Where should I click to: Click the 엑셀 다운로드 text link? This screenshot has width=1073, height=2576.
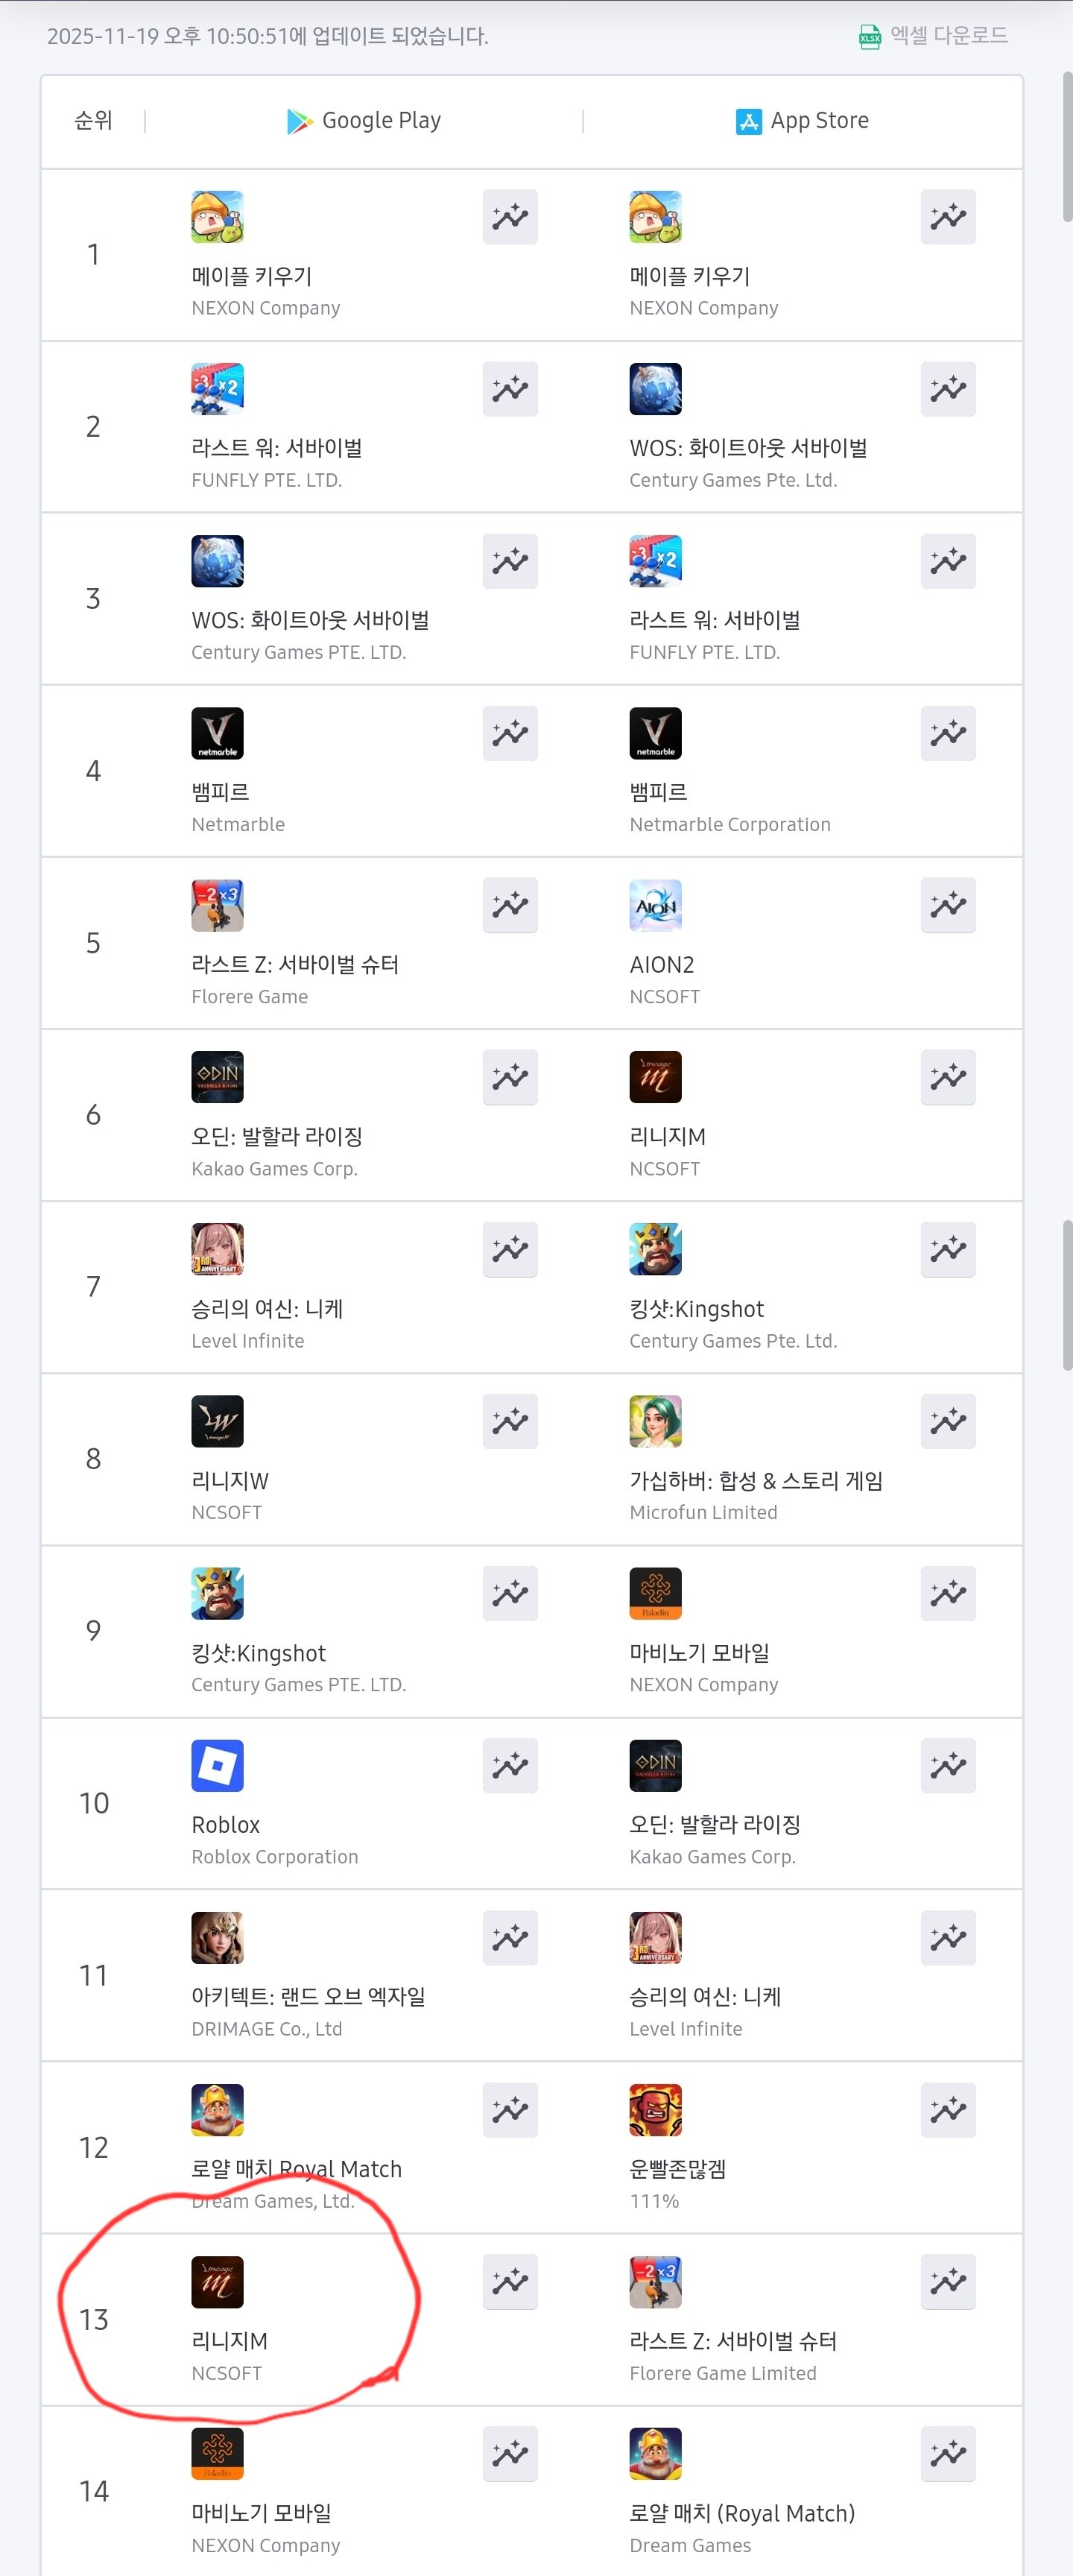948,36
